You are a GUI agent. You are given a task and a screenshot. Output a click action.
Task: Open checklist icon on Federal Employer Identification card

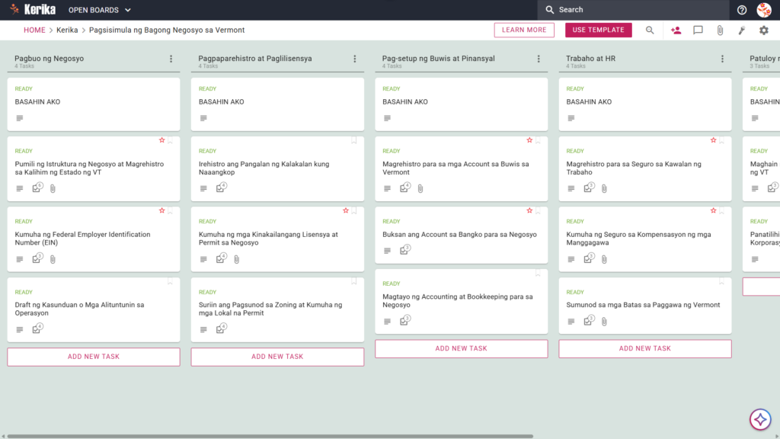(x=37, y=258)
